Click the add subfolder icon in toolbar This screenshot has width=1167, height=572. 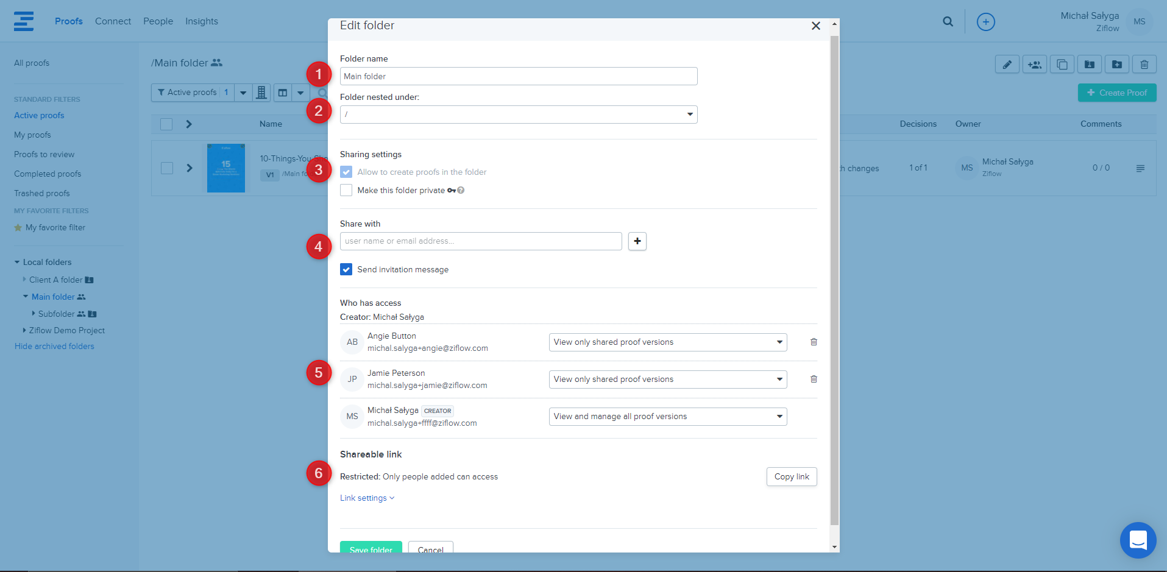pos(1116,65)
